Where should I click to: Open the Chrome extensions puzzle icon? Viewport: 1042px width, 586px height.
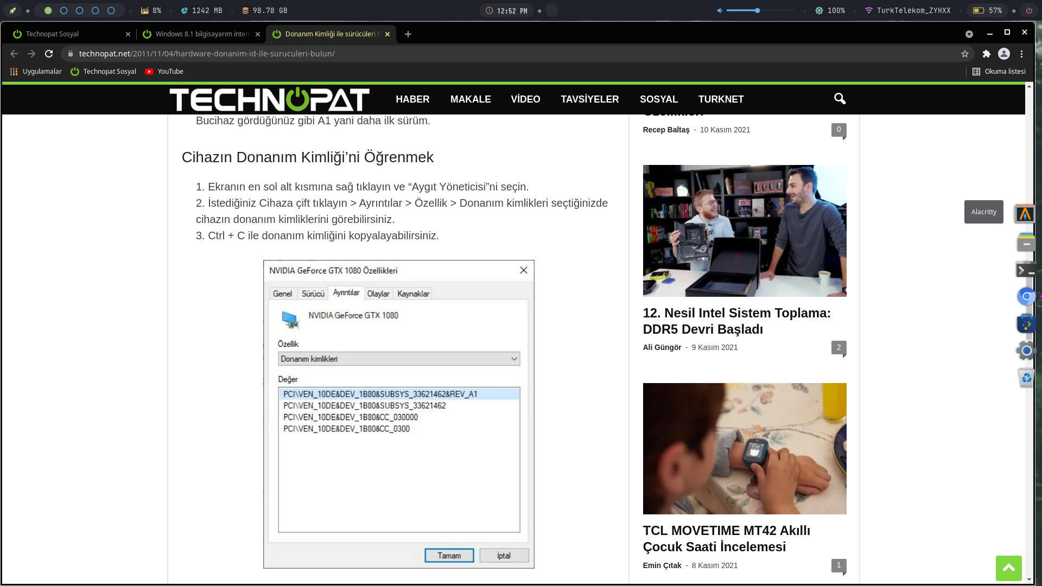pyautogui.click(x=987, y=54)
